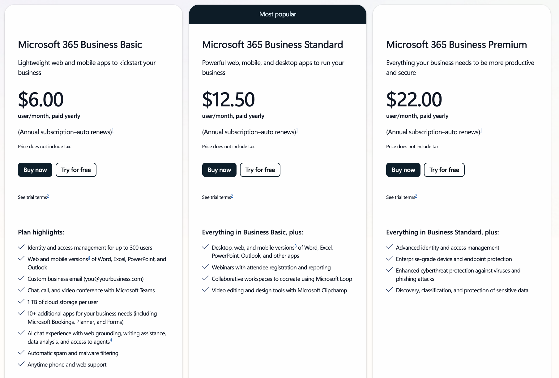559x378 pixels.
Task: Open trial terms footnote 2 under Premium
Action: point(416,196)
